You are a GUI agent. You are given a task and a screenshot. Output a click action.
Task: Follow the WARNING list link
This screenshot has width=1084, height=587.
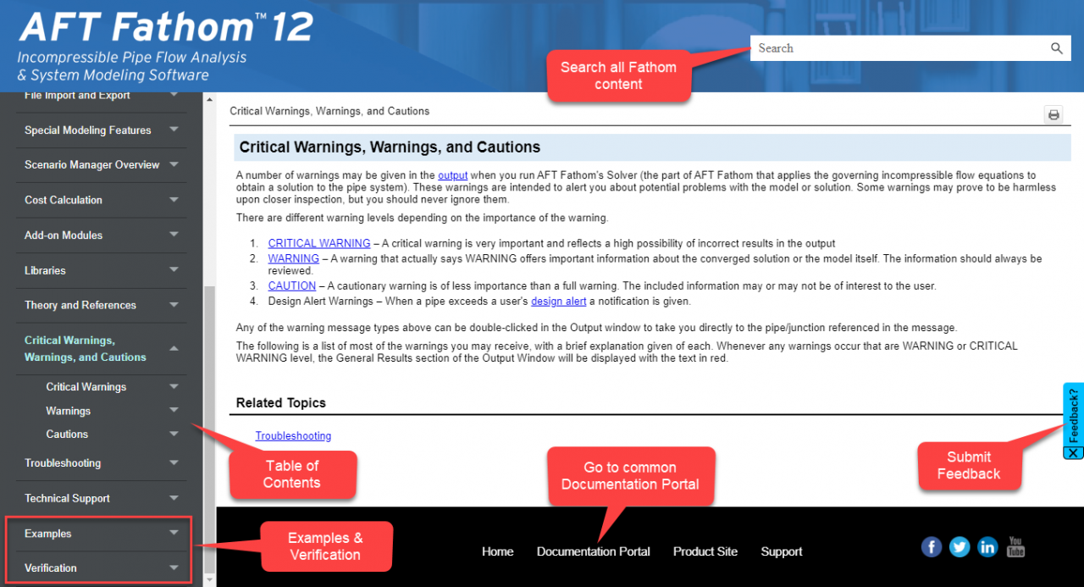tap(294, 258)
